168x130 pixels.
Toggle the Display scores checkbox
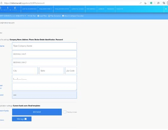(x=65, y=112)
